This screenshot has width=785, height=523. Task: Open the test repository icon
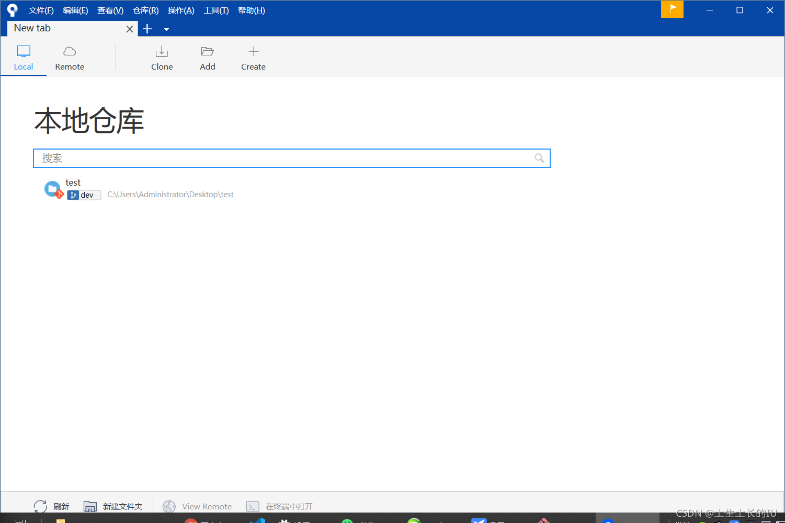[53, 189]
